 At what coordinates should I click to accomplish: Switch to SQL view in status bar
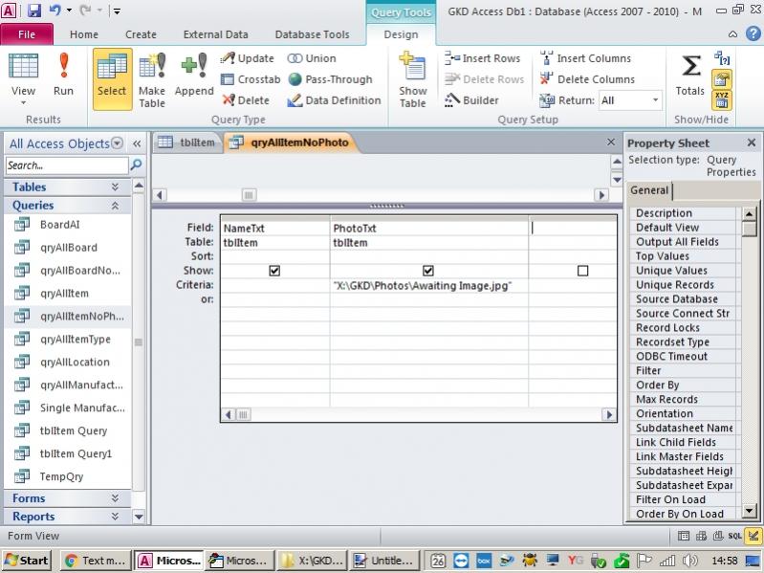tap(734, 536)
